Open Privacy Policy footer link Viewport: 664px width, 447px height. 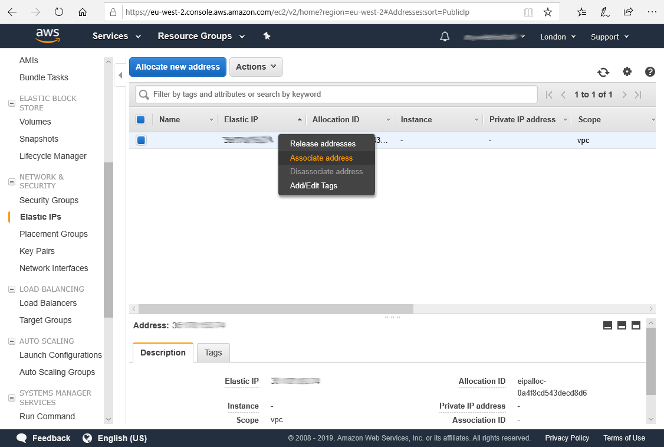(x=567, y=438)
